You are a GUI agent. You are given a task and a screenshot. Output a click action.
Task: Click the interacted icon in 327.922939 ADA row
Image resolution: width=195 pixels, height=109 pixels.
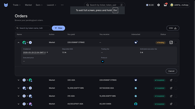pyautogui.click(x=136, y=88)
